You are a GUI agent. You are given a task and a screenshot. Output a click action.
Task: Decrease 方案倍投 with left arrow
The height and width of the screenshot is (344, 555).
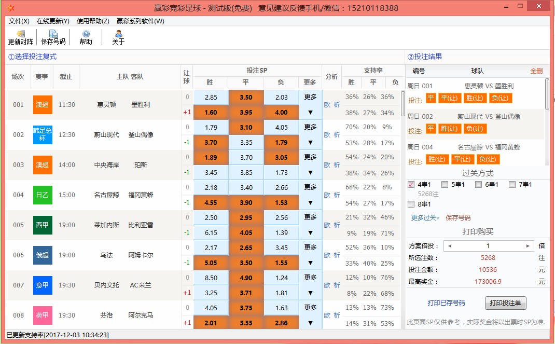click(x=450, y=246)
